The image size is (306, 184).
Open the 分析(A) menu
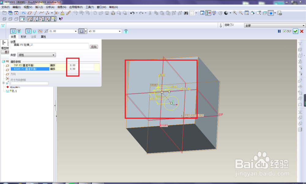(x=50, y=7)
